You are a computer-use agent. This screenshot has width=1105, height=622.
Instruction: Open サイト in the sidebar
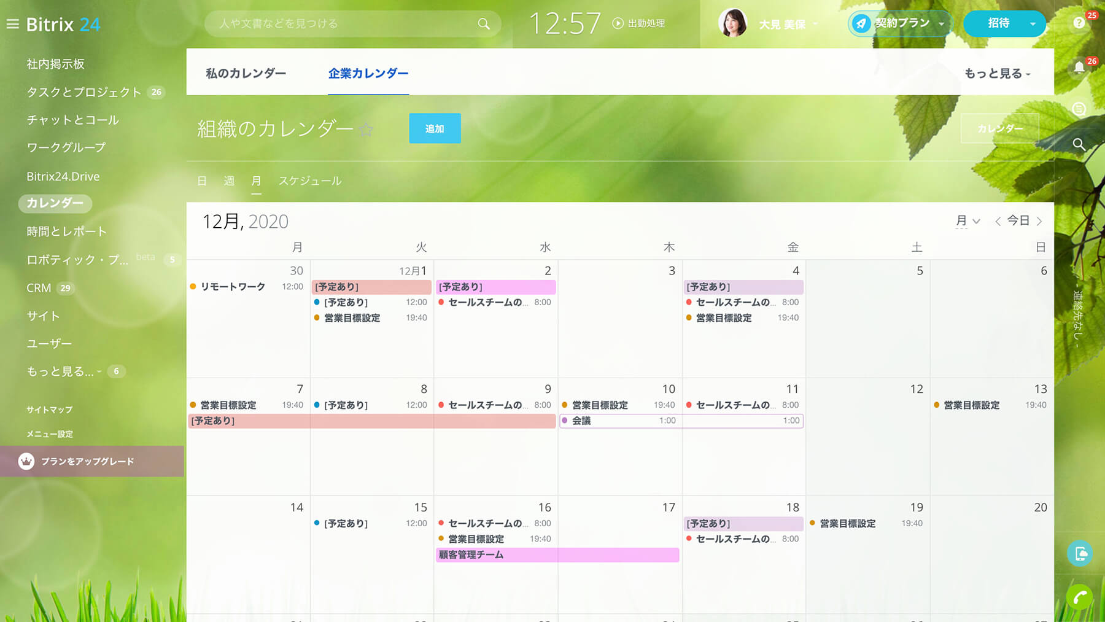click(x=43, y=316)
